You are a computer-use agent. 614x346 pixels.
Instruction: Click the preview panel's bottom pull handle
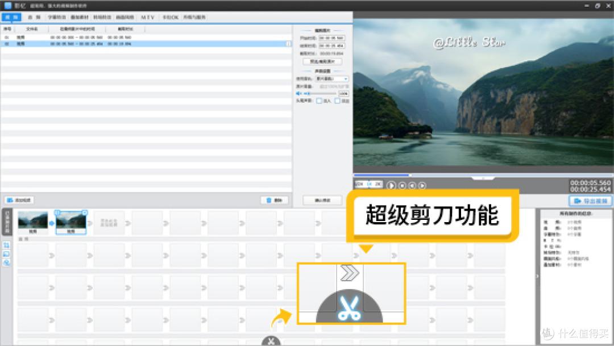tap(483, 178)
